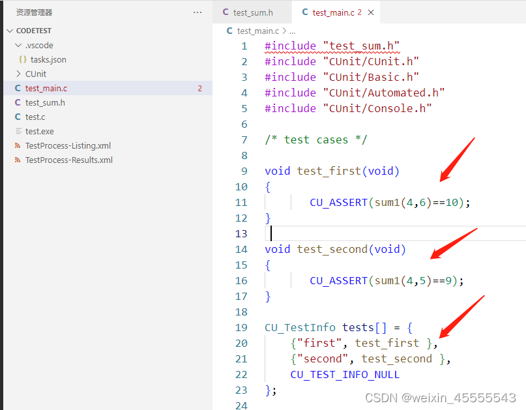This screenshot has width=526, height=410.
Task: Click test_first in the line 9 function declaration
Action: (x=329, y=171)
